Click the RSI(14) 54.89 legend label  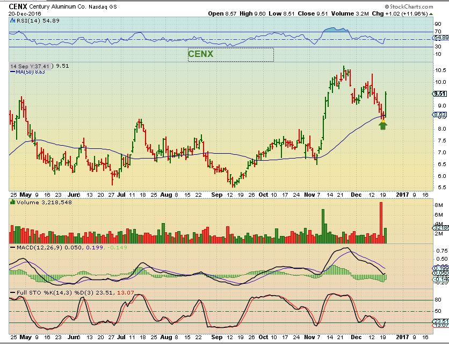38,20
